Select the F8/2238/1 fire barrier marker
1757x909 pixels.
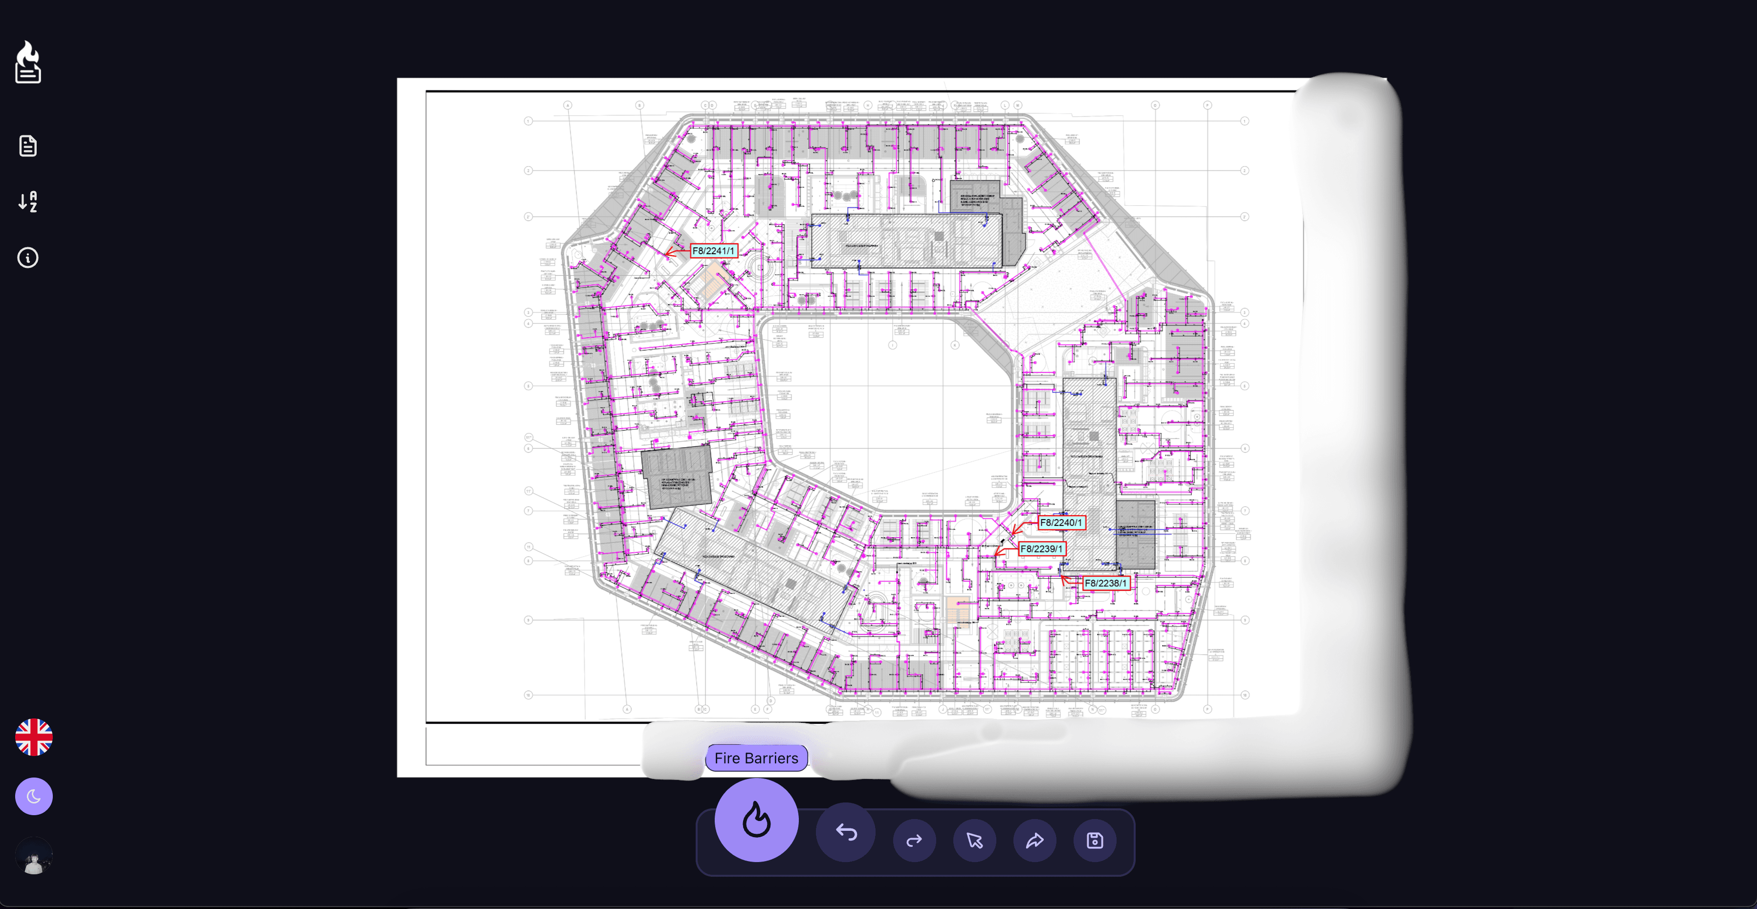(x=1106, y=584)
